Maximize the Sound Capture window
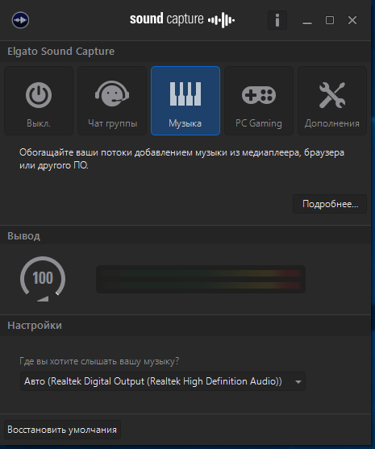375x449 pixels. pyautogui.click(x=330, y=20)
